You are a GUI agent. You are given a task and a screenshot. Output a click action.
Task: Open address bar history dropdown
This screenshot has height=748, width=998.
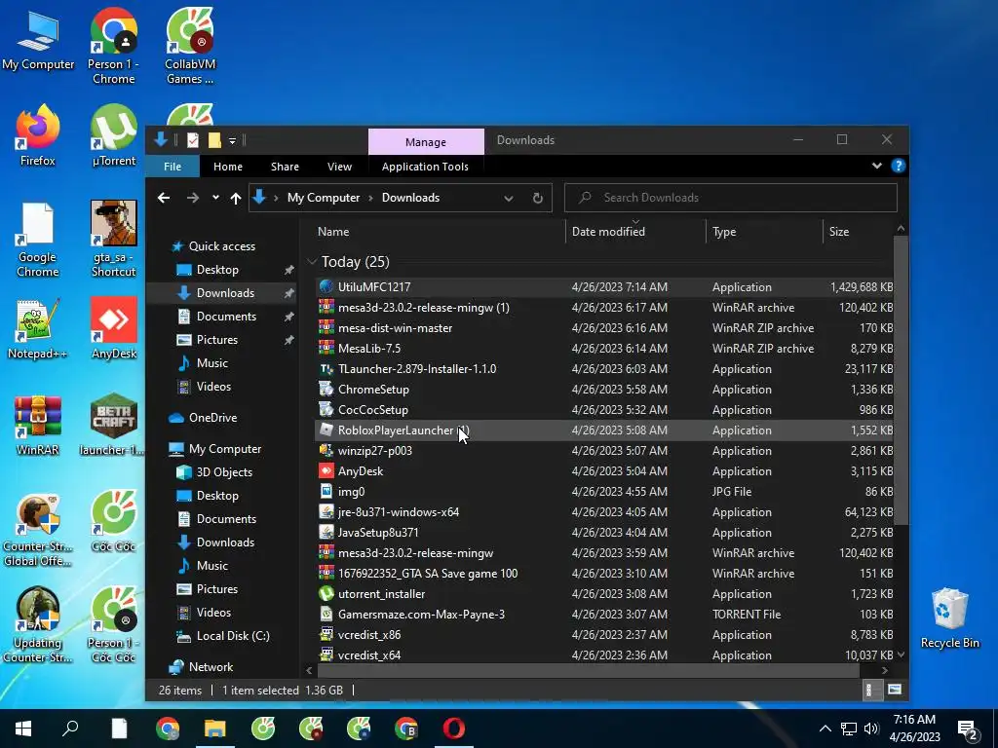tap(509, 198)
